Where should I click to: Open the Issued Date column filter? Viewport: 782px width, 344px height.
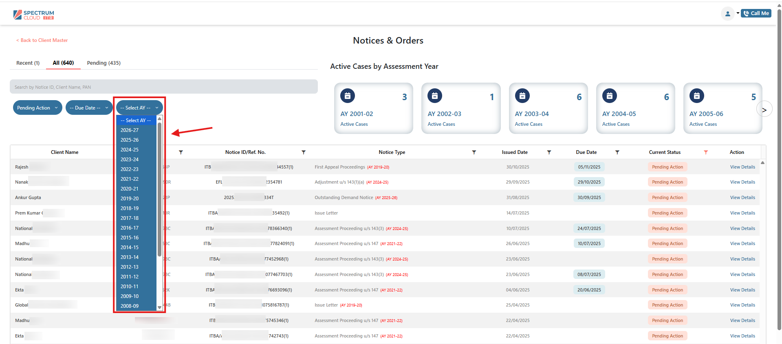click(549, 152)
